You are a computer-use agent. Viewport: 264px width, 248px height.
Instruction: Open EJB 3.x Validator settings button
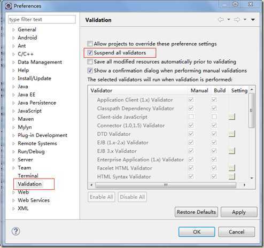[231, 151]
